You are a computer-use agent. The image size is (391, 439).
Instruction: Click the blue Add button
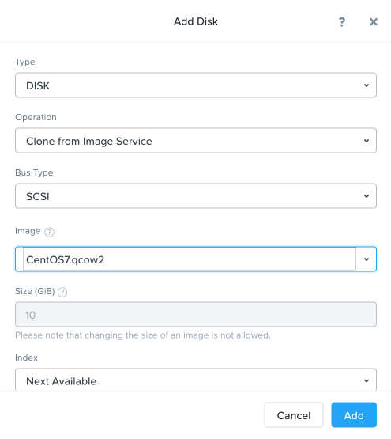tap(354, 415)
